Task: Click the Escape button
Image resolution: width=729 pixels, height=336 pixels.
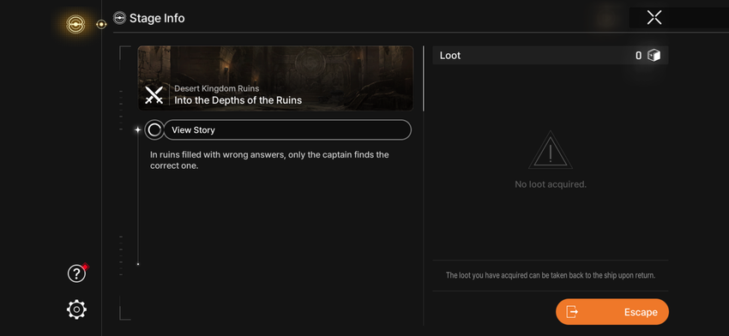Action: 612,312
